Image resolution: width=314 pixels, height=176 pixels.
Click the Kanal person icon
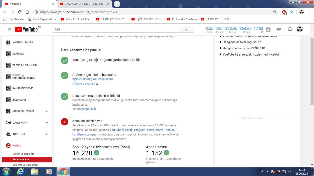[8, 145]
